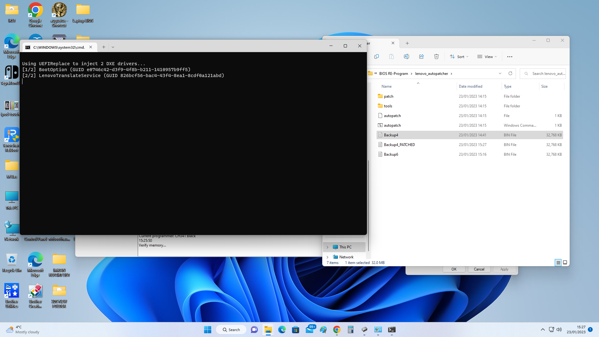The image size is (599, 337).
Task: Switch to large icons view layout
Action: click(x=565, y=262)
